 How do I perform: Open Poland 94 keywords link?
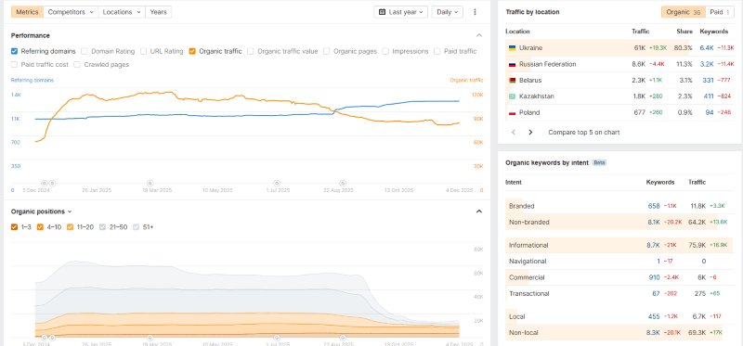coord(710,112)
